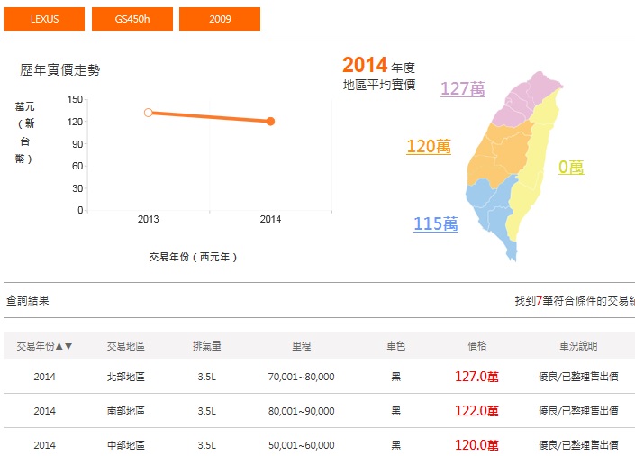Screen dimensions: 635x456
Task: Sort by 交易年份 ascending arrow
Action: point(59,346)
